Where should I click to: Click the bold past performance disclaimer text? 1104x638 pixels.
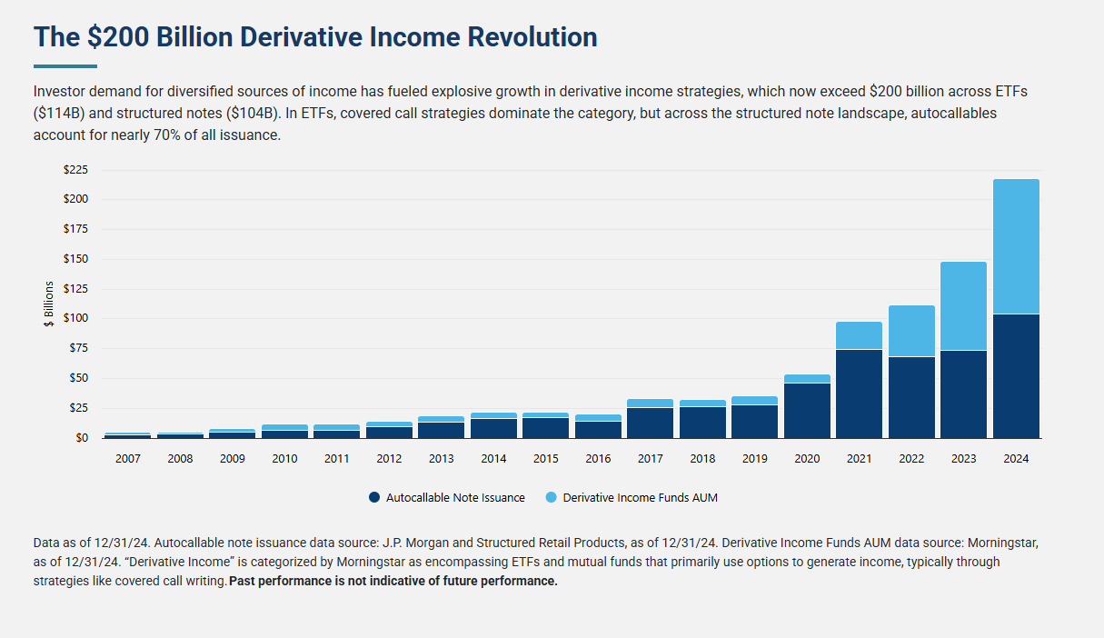pyautogui.click(x=393, y=581)
